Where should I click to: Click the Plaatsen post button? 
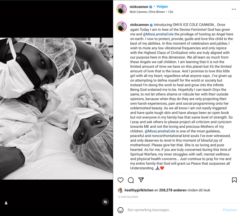pyautogui.click(x=230, y=210)
